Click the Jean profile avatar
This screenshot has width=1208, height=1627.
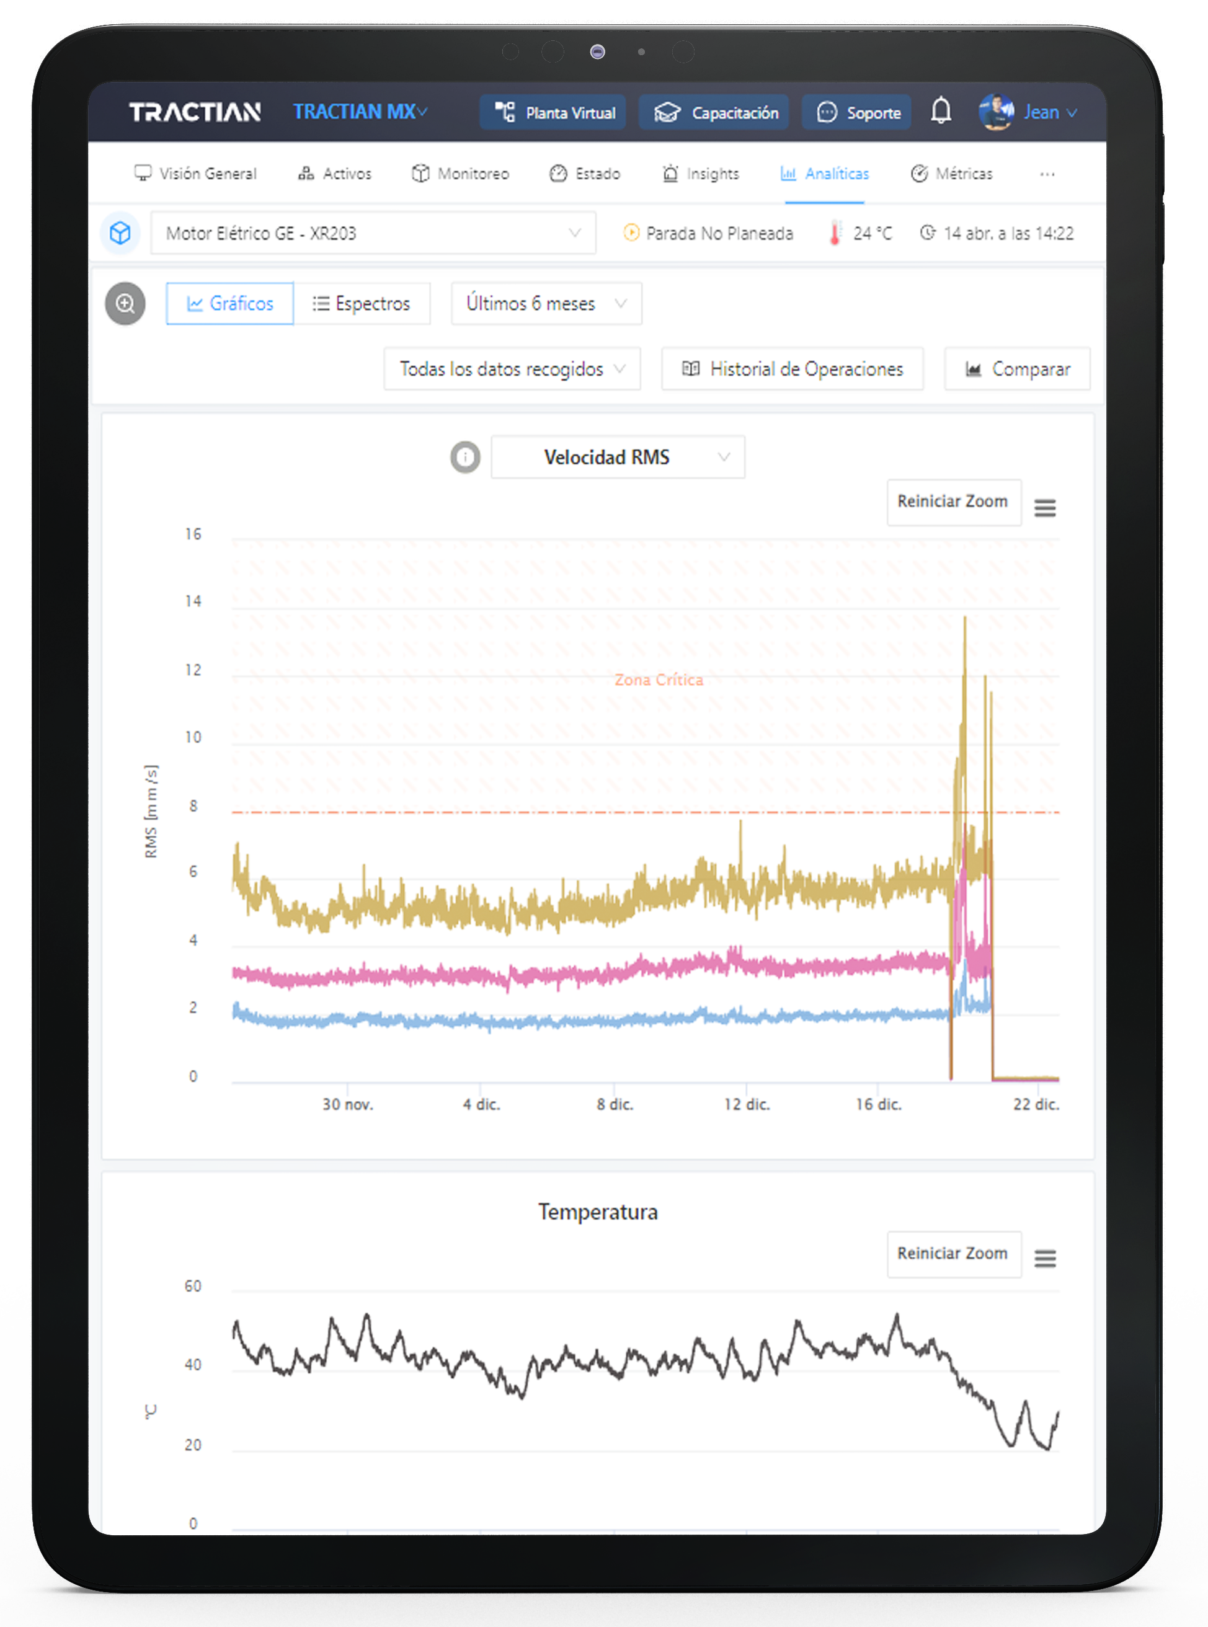996,112
